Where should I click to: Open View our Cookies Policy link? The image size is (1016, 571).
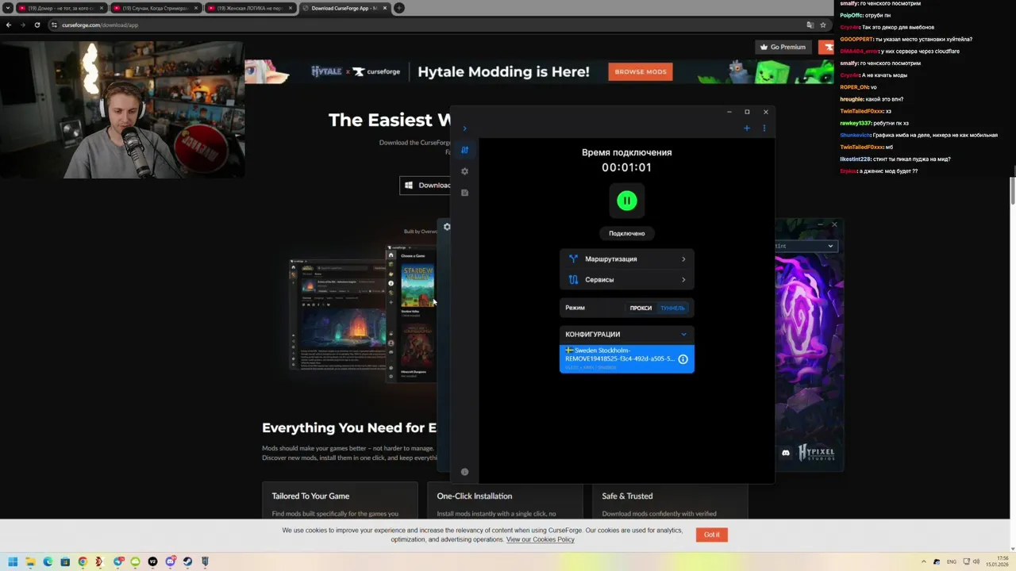(x=540, y=539)
